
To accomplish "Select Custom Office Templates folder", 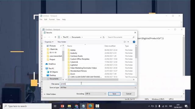I will (x=80, y=59).
